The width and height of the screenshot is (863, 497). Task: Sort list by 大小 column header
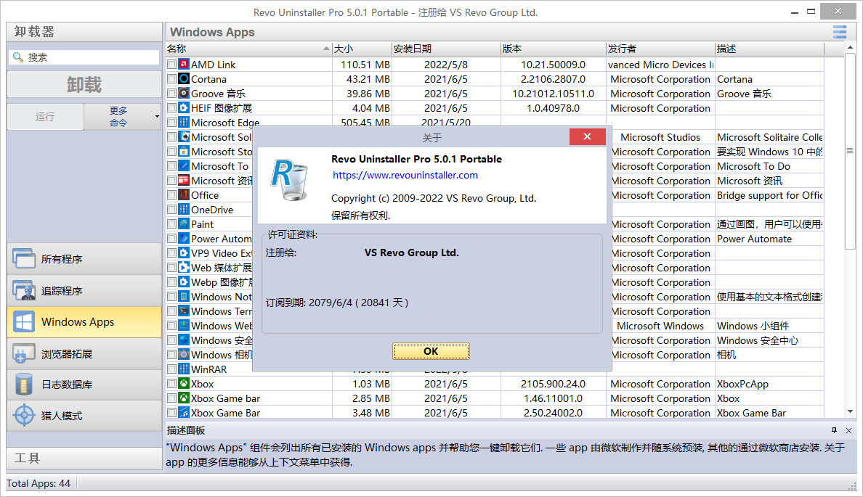[x=362, y=49]
